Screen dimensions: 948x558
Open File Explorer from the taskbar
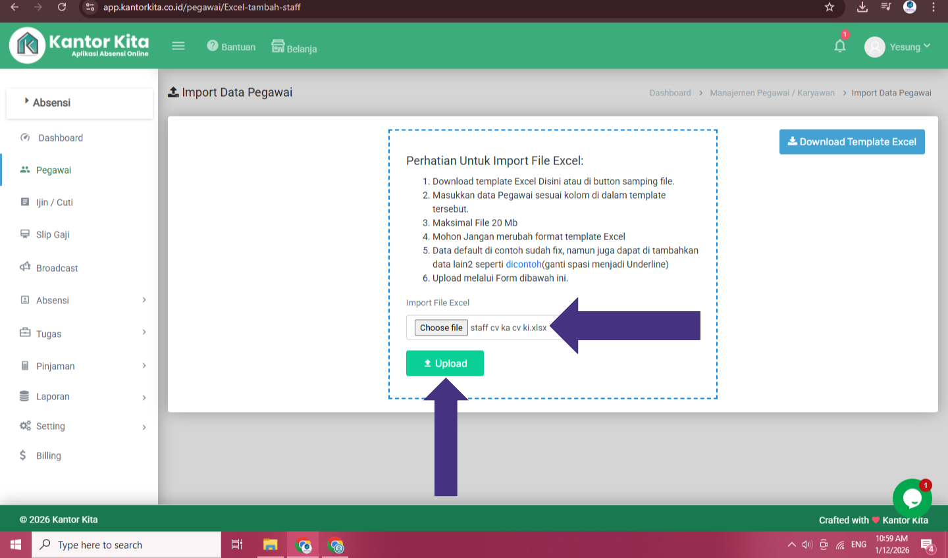pyautogui.click(x=270, y=545)
